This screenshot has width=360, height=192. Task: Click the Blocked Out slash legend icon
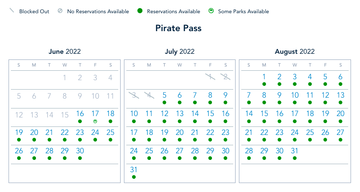click(x=12, y=11)
